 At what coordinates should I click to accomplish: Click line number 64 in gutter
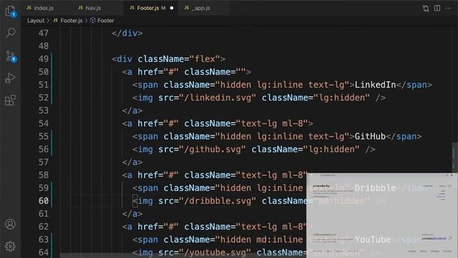pyautogui.click(x=44, y=252)
